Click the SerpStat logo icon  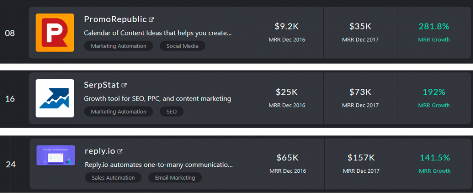click(x=55, y=98)
